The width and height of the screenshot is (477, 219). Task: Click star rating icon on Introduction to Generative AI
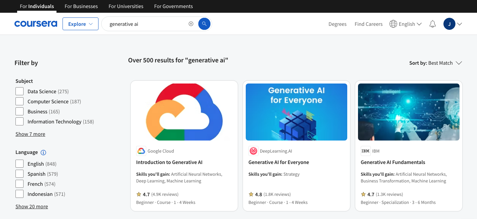[139, 194]
